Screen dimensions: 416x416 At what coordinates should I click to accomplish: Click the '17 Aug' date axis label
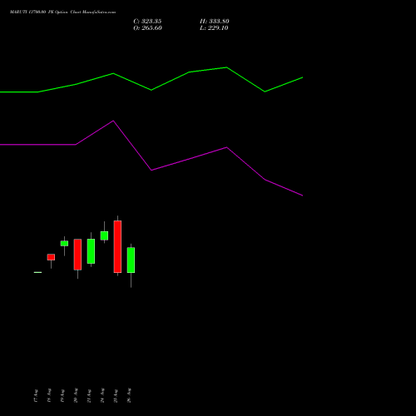(x=36, y=396)
